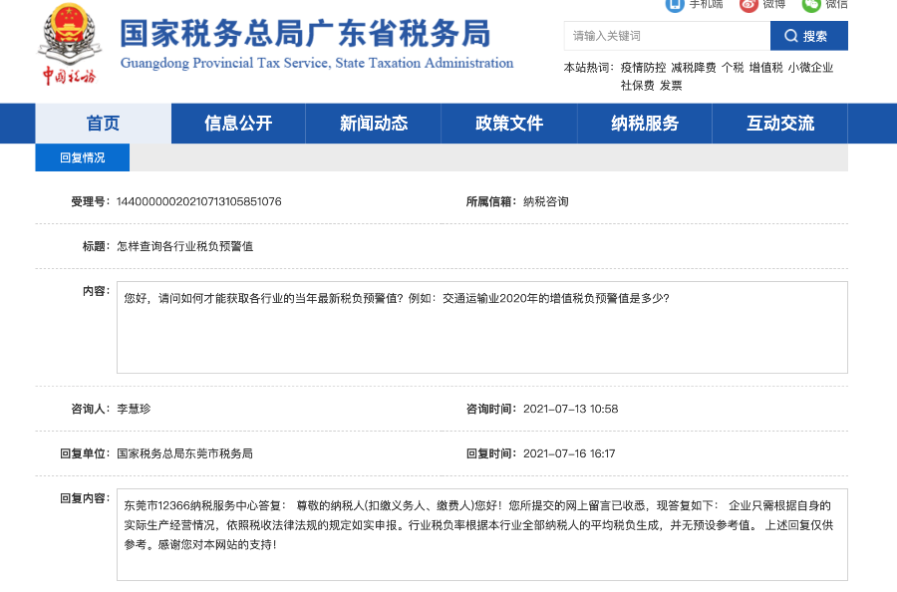Click hot keyword 增值税
The height and width of the screenshot is (592, 897).
766,68
